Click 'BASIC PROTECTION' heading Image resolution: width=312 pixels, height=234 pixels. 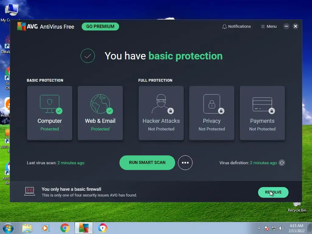45,80
